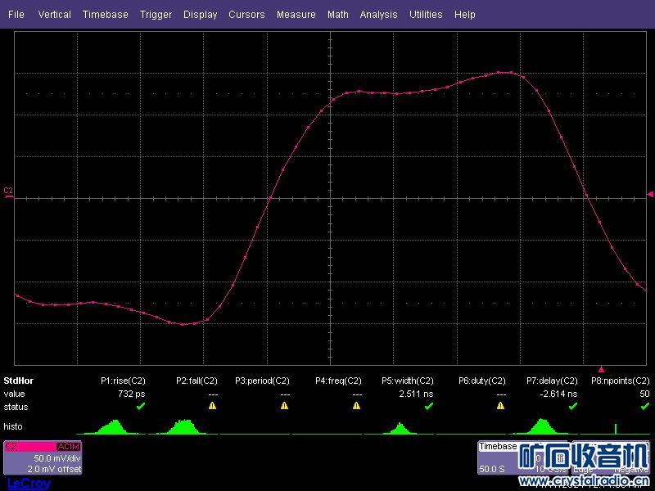Expand the Trigger menu
The height and width of the screenshot is (491, 655).
[x=156, y=14]
